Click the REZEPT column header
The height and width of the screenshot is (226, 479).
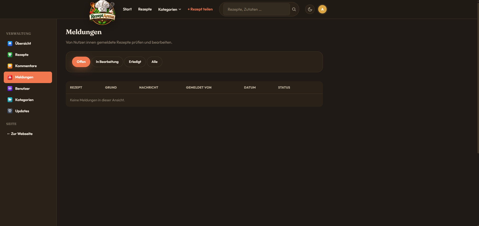(76, 88)
